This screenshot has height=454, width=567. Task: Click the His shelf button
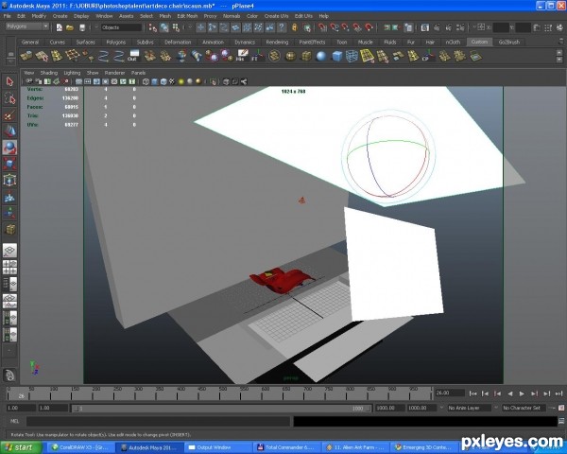coord(242,56)
